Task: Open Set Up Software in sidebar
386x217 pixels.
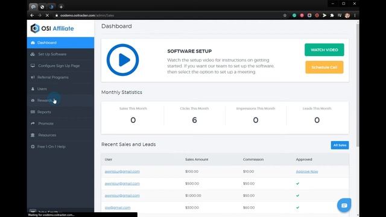Action: (60, 54)
